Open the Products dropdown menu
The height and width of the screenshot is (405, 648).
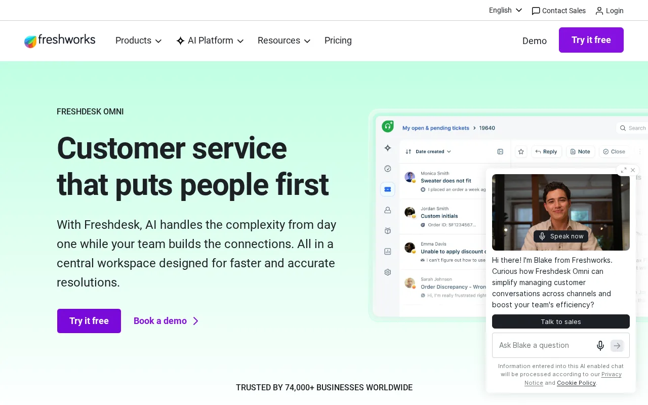[138, 40]
